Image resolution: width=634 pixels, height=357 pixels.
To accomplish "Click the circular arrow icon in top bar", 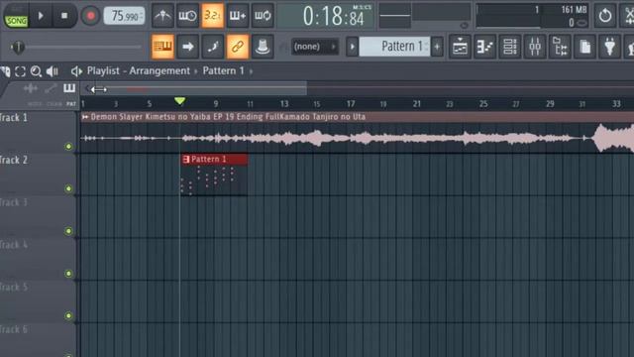I will click(x=605, y=16).
